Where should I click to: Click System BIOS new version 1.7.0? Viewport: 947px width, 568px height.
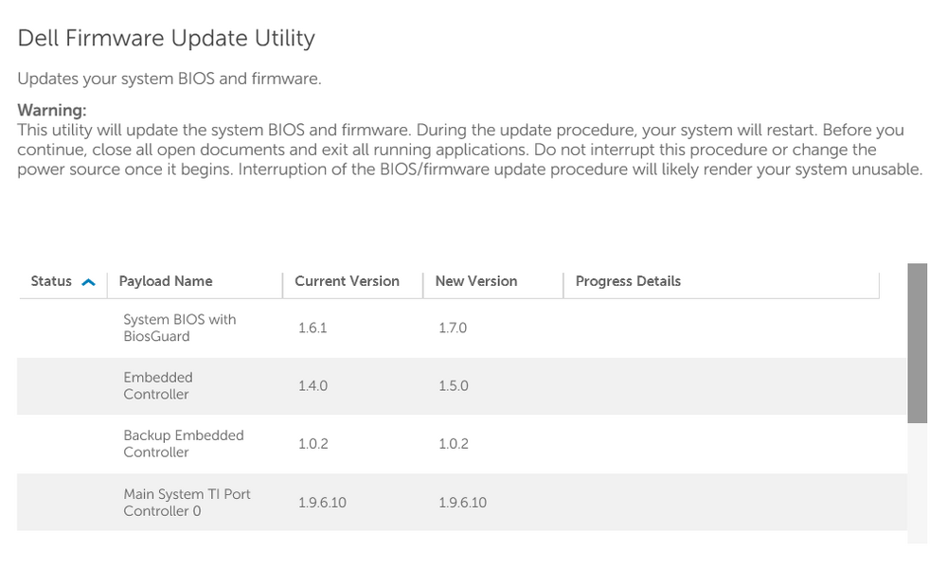(453, 328)
